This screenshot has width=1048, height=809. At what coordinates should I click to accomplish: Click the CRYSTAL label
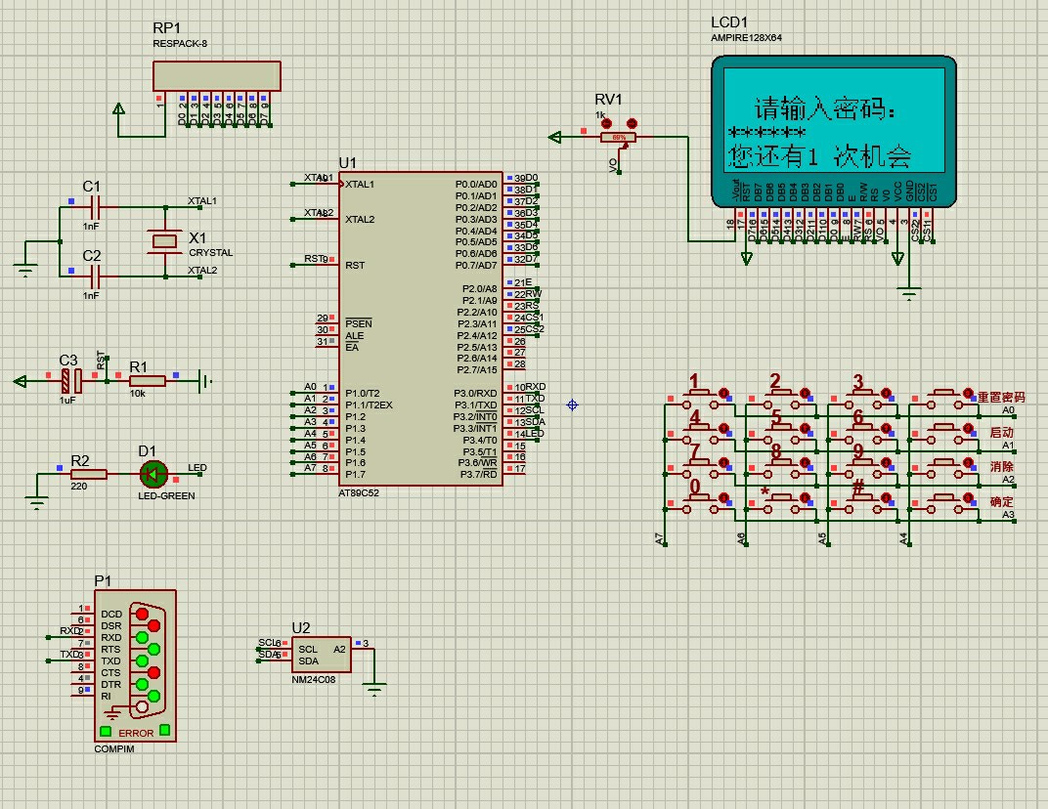tap(210, 252)
